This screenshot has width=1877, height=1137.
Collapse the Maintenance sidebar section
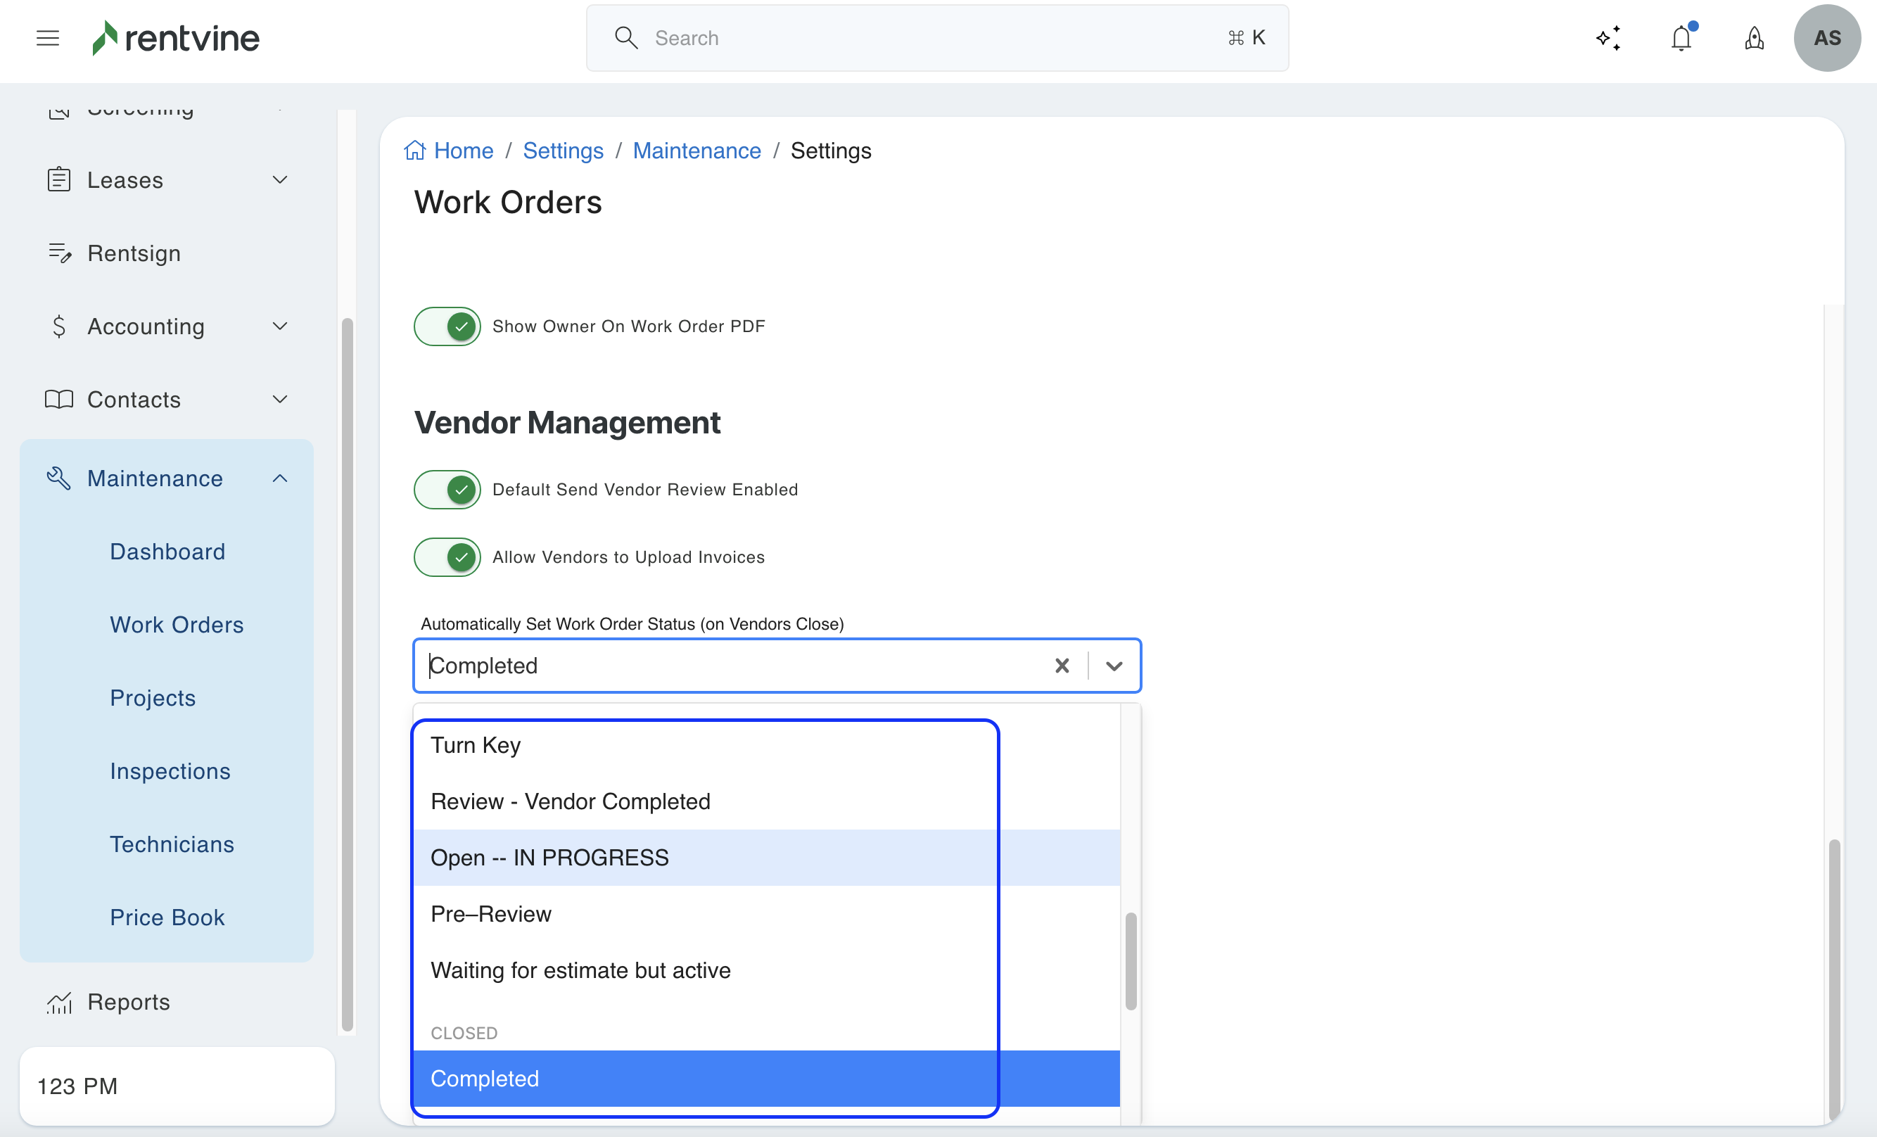tap(279, 478)
